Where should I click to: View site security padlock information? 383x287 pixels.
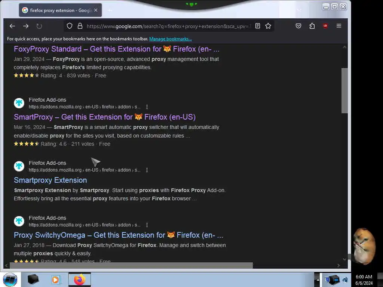[80, 26]
